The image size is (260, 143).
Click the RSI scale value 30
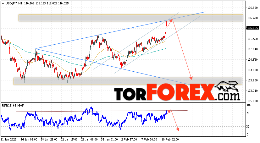[248, 127]
